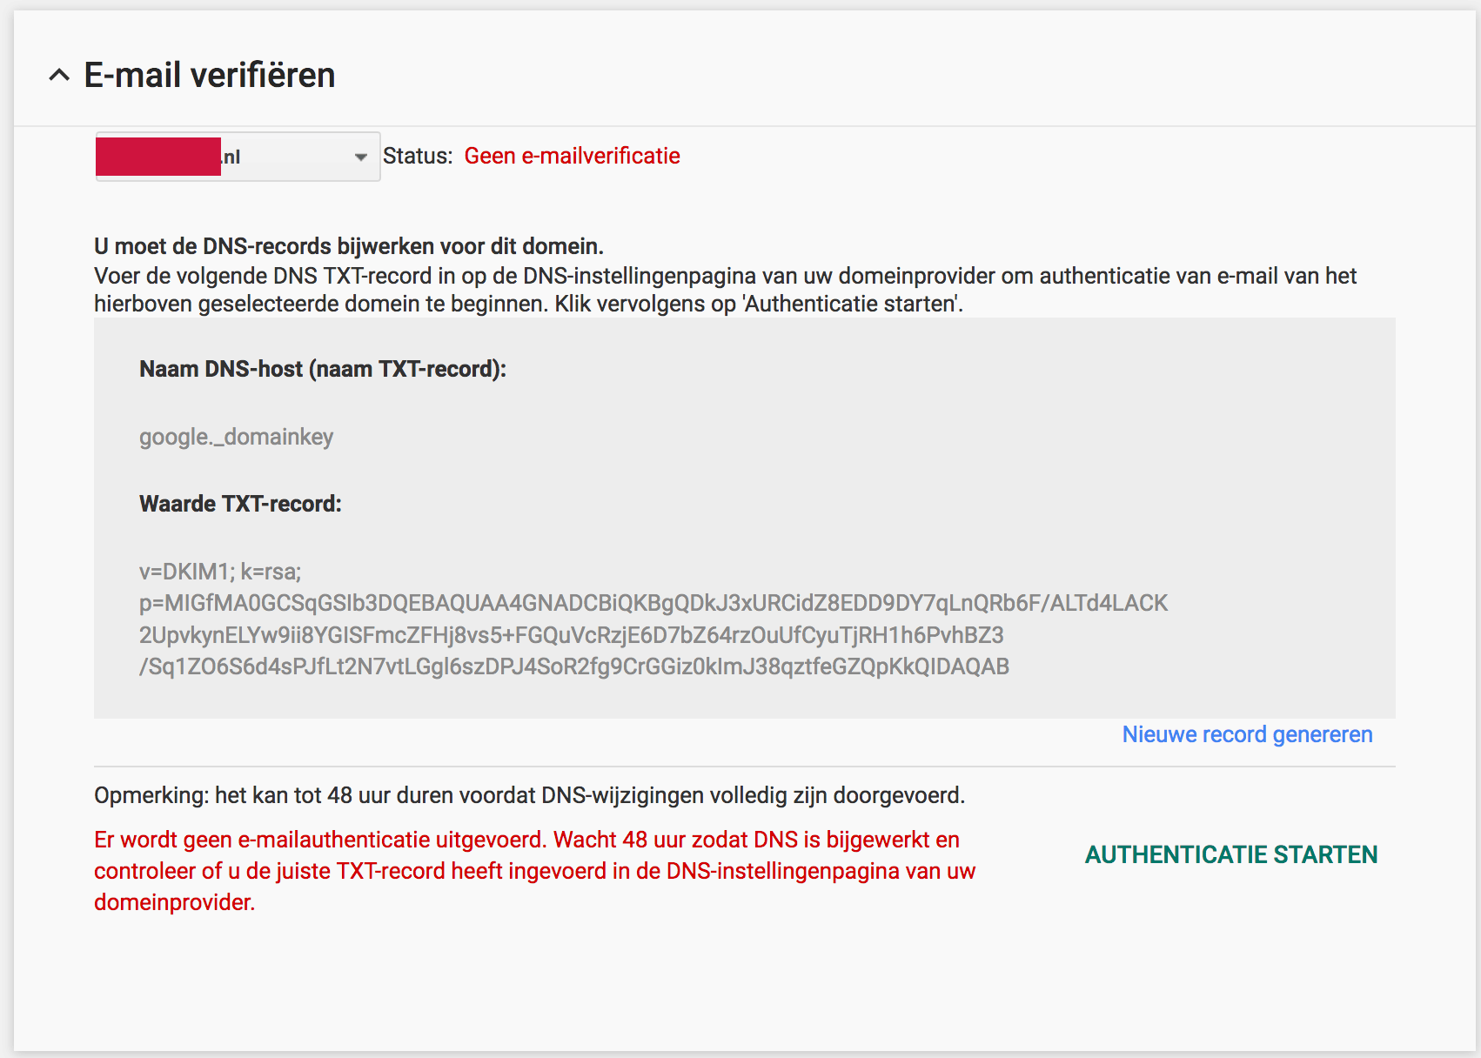Click the Geen e-mailverificatie status text

(x=572, y=156)
